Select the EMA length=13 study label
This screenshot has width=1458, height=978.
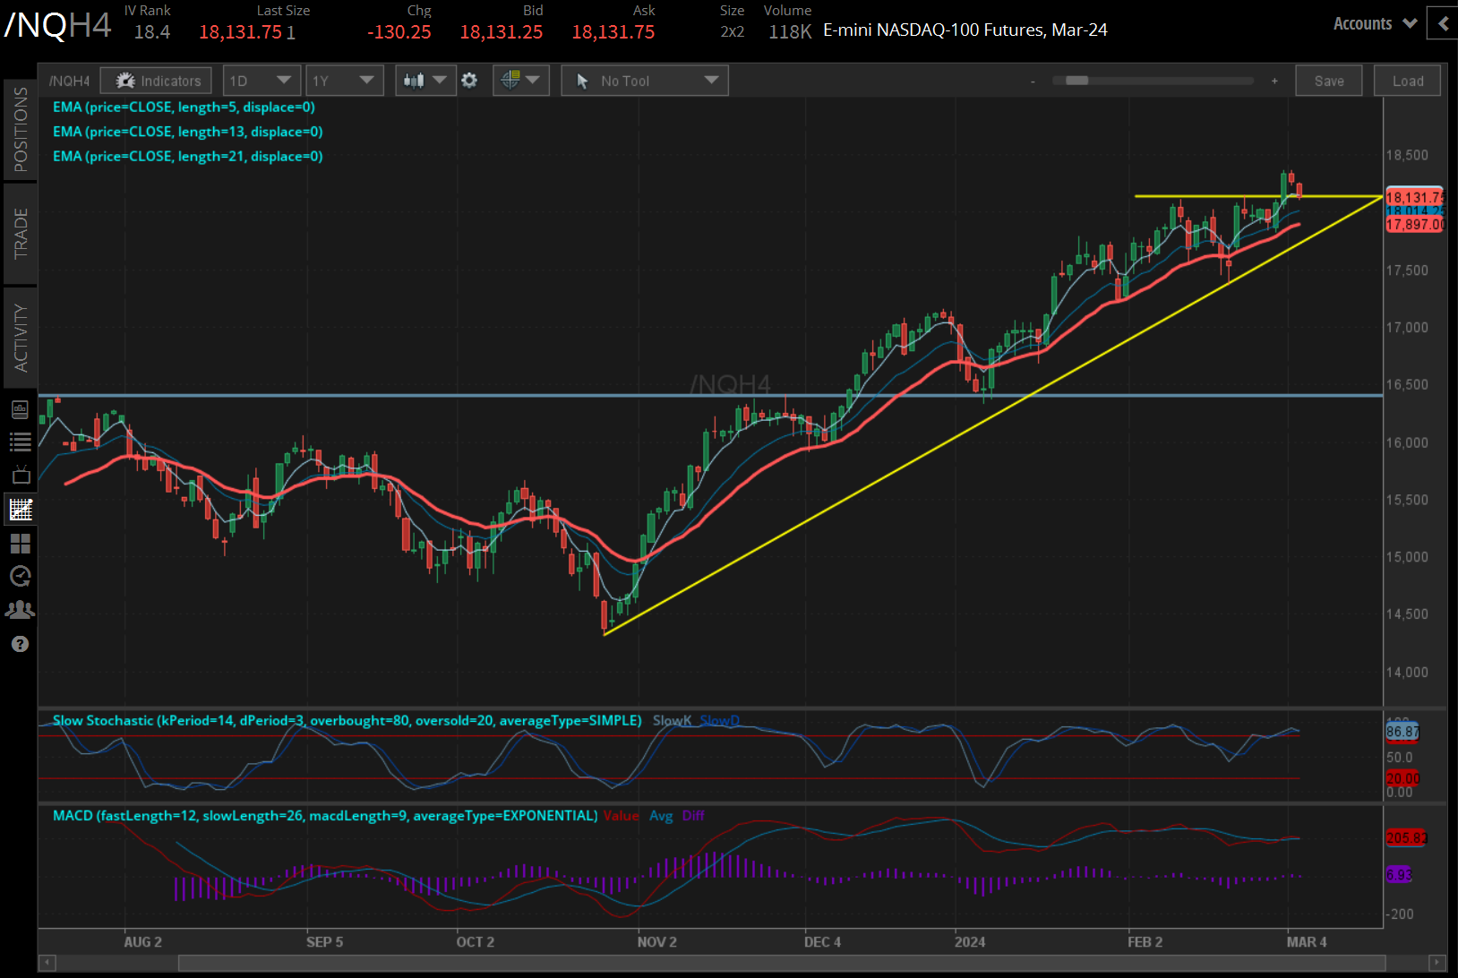[x=187, y=132]
